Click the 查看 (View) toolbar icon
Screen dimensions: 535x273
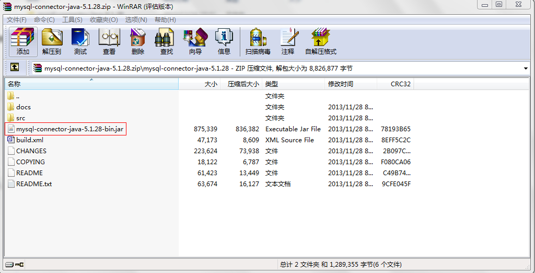(x=109, y=38)
